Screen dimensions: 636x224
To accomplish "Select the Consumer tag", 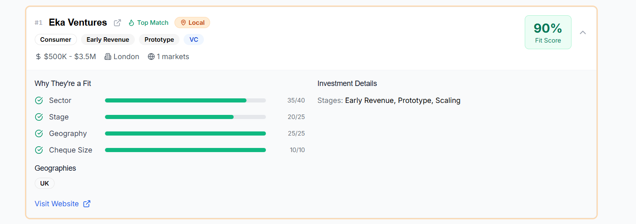I will tap(56, 40).
